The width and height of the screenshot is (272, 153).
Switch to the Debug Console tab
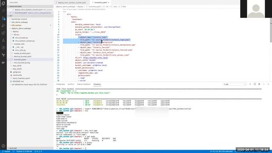pos(84,84)
